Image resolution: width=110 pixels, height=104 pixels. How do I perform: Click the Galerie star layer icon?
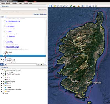click(x=5, y=87)
